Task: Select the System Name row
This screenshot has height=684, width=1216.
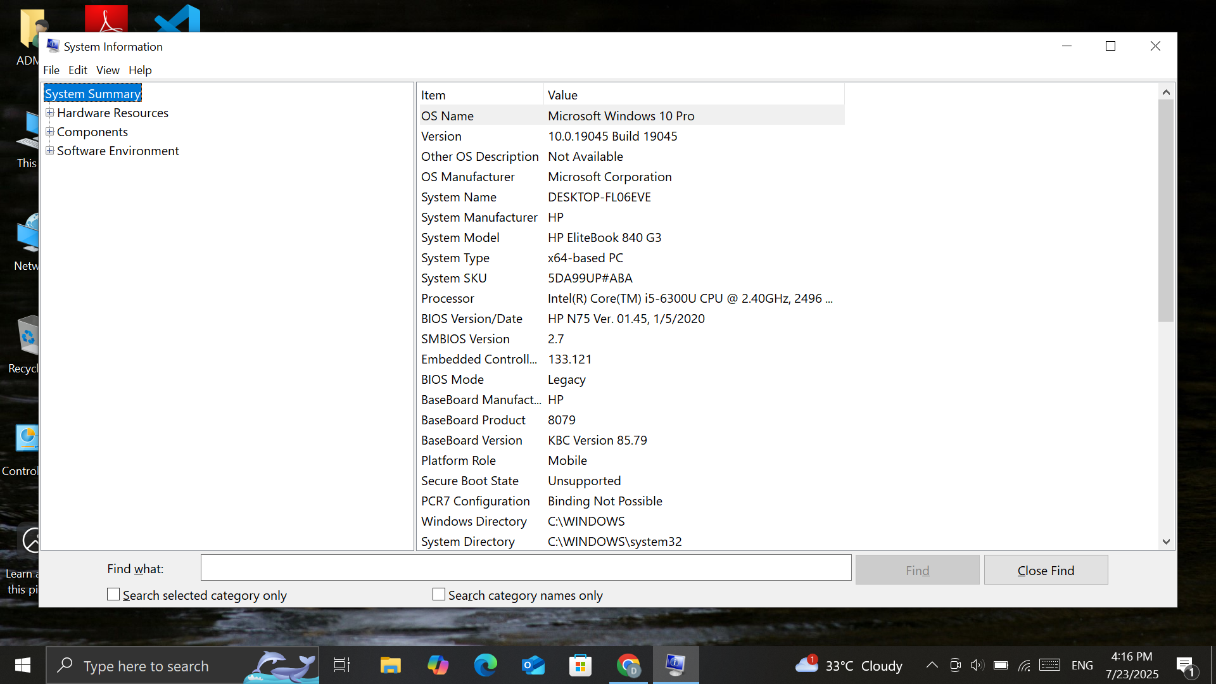Action: tap(631, 197)
